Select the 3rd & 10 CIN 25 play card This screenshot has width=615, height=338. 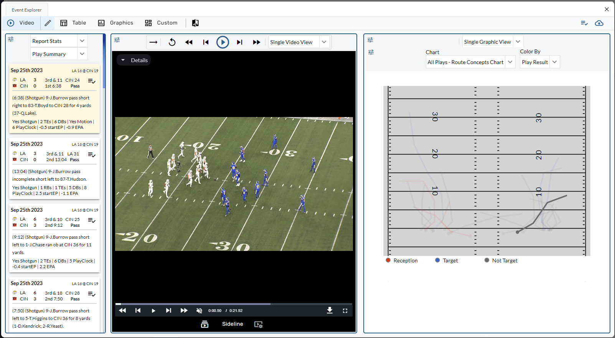coord(54,238)
